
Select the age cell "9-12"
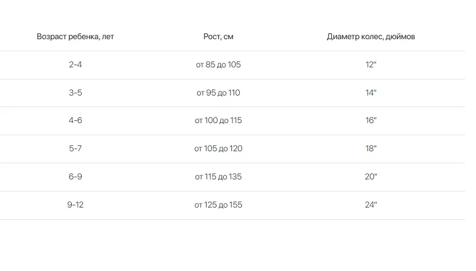(x=76, y=205)
